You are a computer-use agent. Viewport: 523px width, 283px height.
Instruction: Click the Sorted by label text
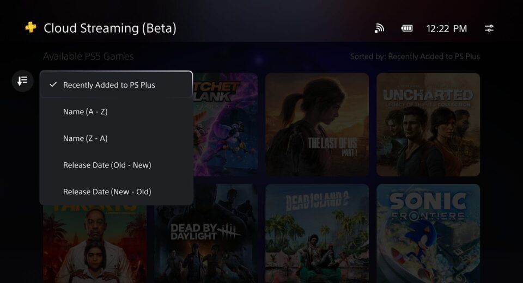[x=415, y=57]
